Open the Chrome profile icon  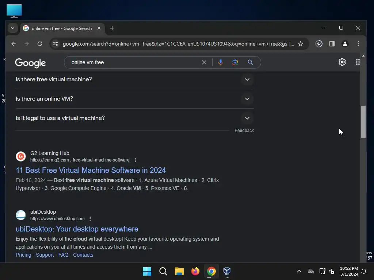pyautogui.click(x=345, y=44)
